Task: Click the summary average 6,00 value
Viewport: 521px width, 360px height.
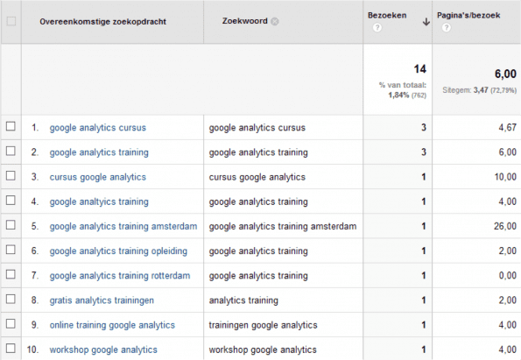Action: coord(505,74)
